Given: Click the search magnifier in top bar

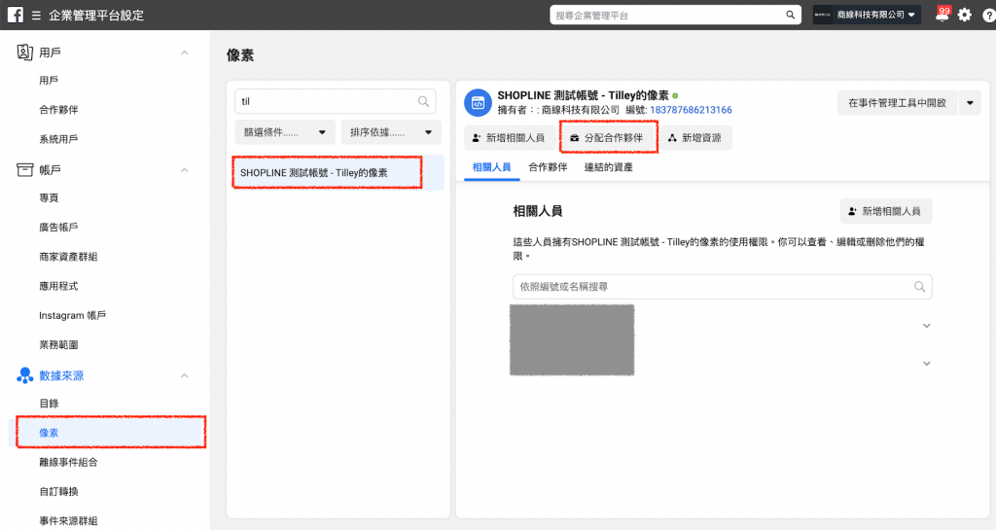Looking at the screenshot, I should [790, 15].
